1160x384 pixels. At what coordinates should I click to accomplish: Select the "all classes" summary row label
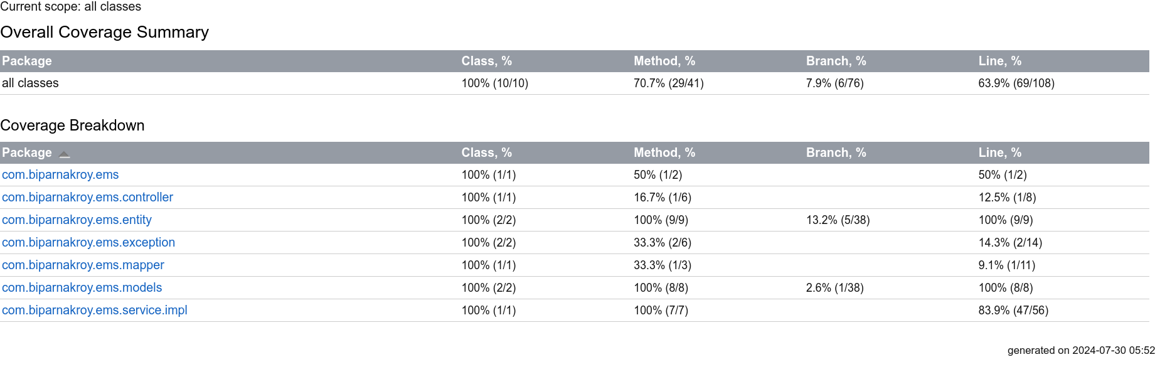(x=30, y=83)
